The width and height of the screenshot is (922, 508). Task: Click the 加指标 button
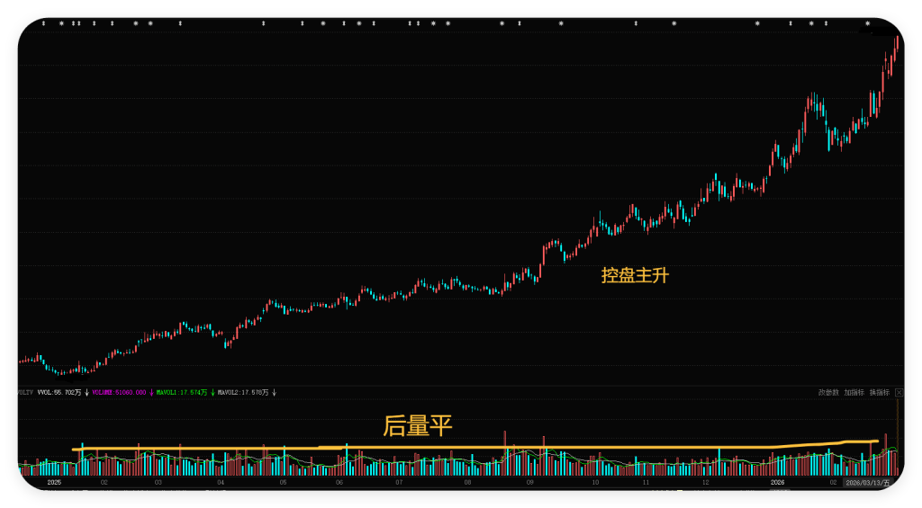tap(854, 392)
